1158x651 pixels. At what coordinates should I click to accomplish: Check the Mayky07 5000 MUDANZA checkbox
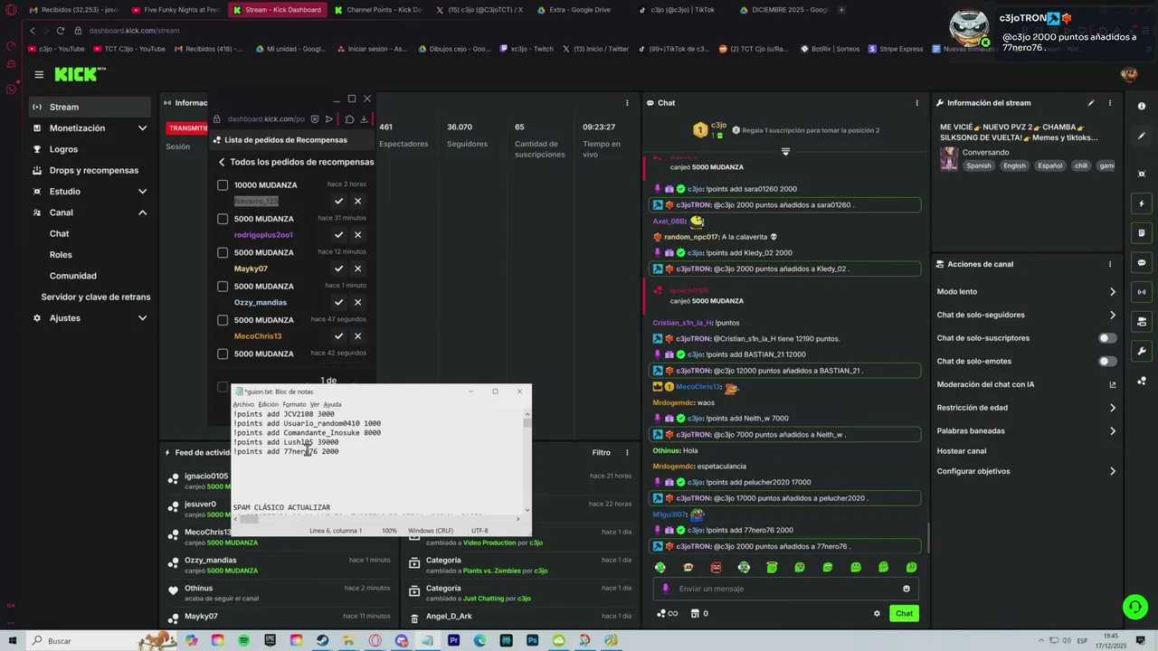[x=223, y=252]
